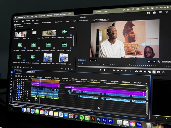This screenshot has width=171, height=128.
Task: Select the Selection (arrow) tool
Action: [12, 72]
